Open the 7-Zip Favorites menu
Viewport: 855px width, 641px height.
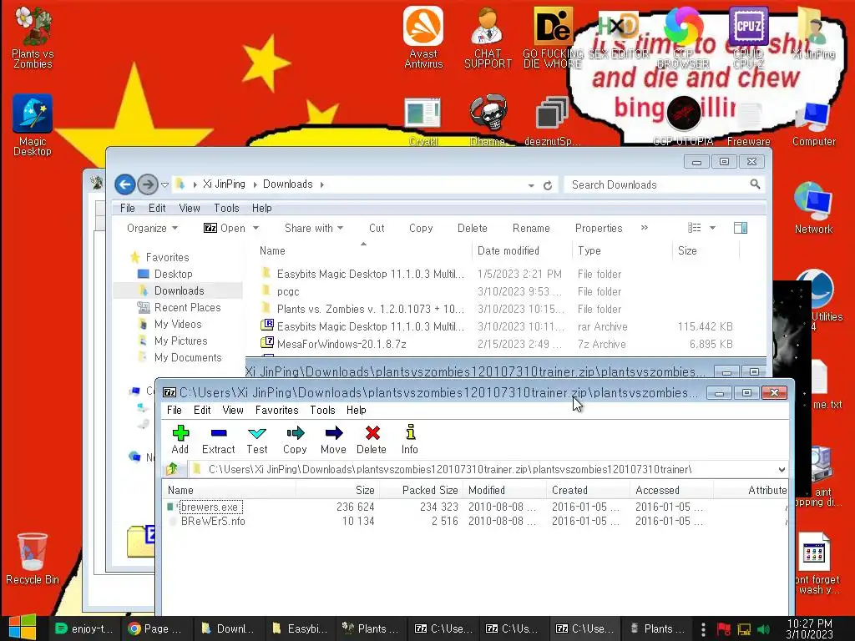[277, 410]
